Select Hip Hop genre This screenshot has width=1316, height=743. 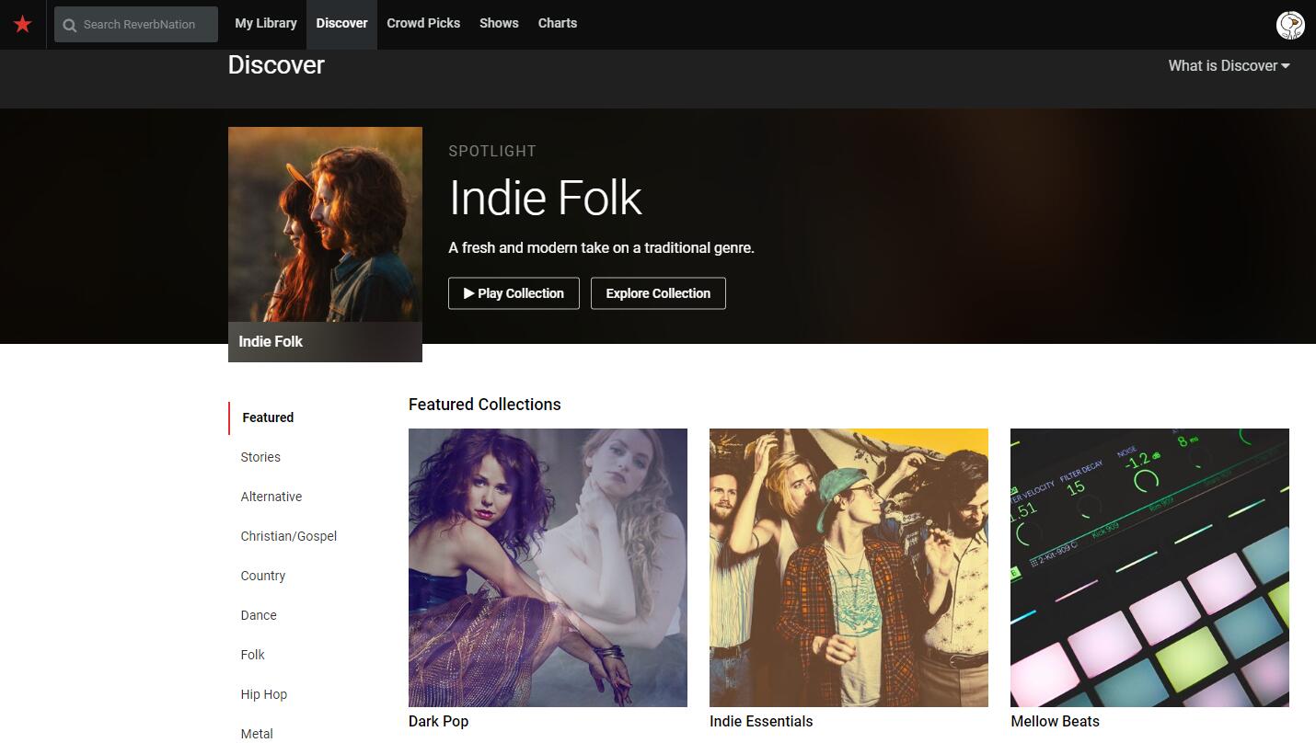click(264, 694)
